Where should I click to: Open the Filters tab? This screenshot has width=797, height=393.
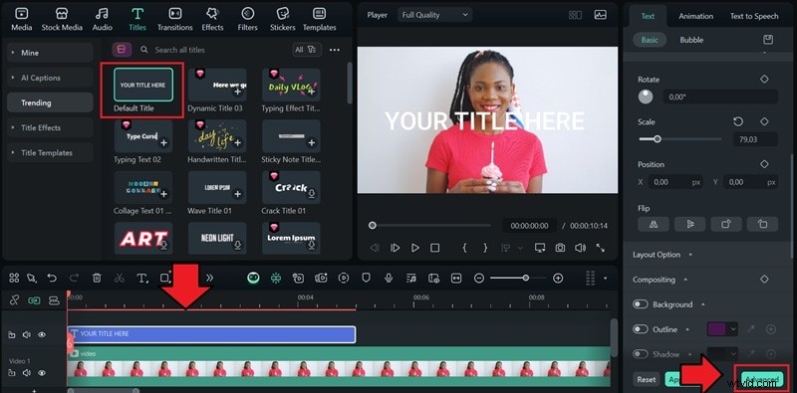247,20
